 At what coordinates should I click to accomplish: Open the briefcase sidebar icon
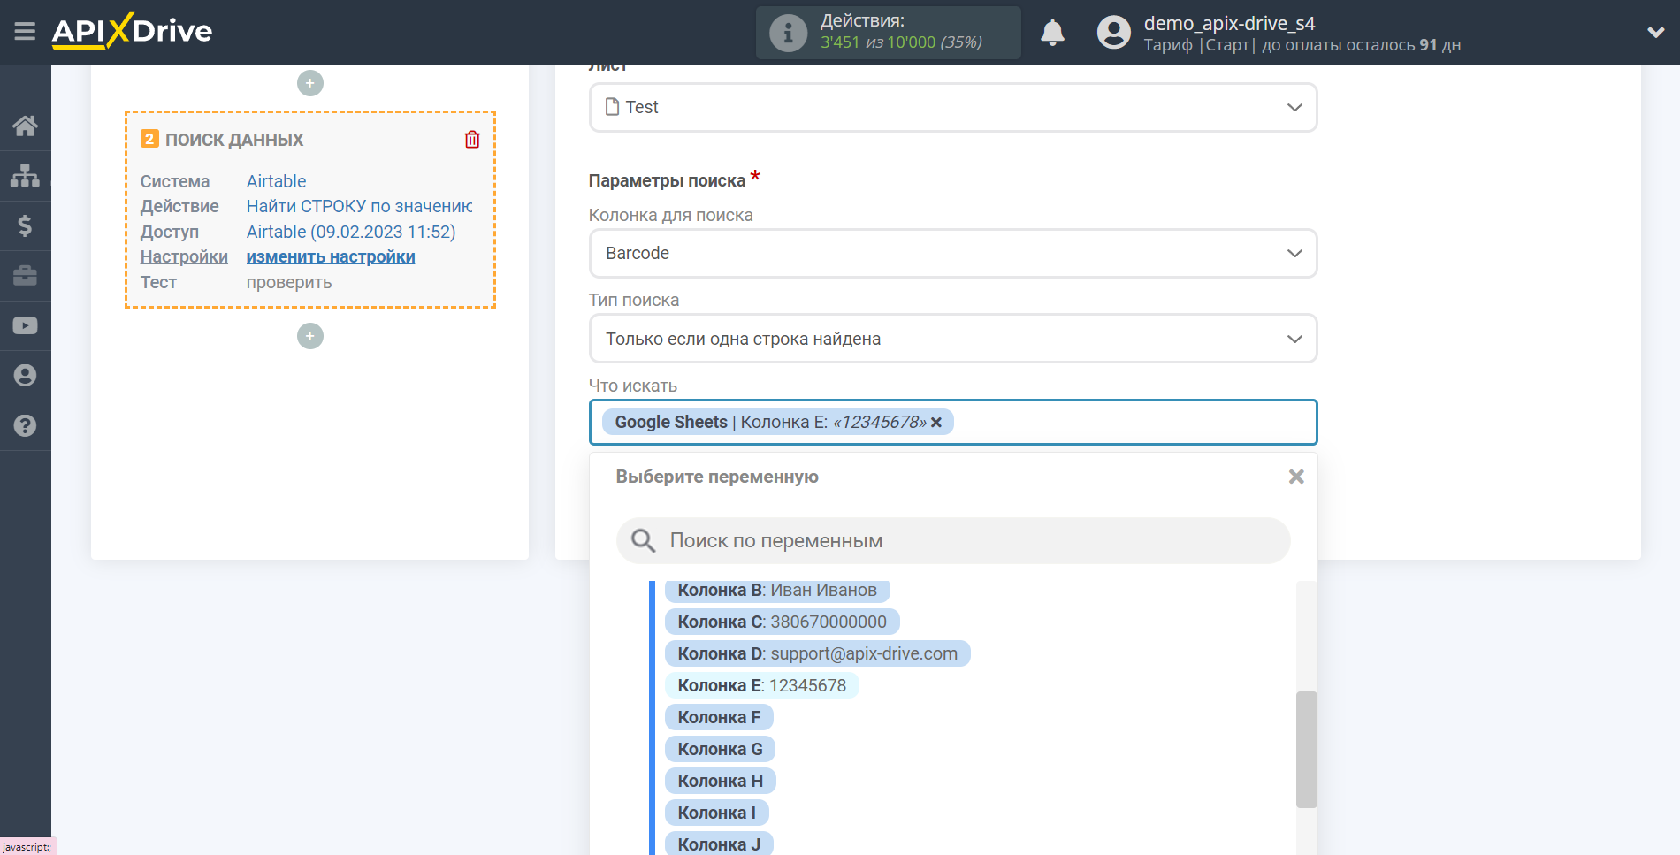25,276
